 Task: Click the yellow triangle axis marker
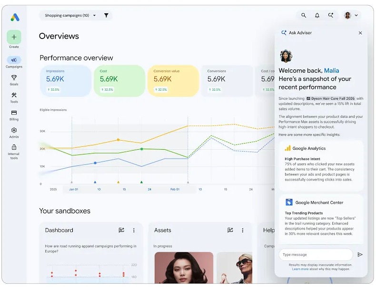point(118,182)
